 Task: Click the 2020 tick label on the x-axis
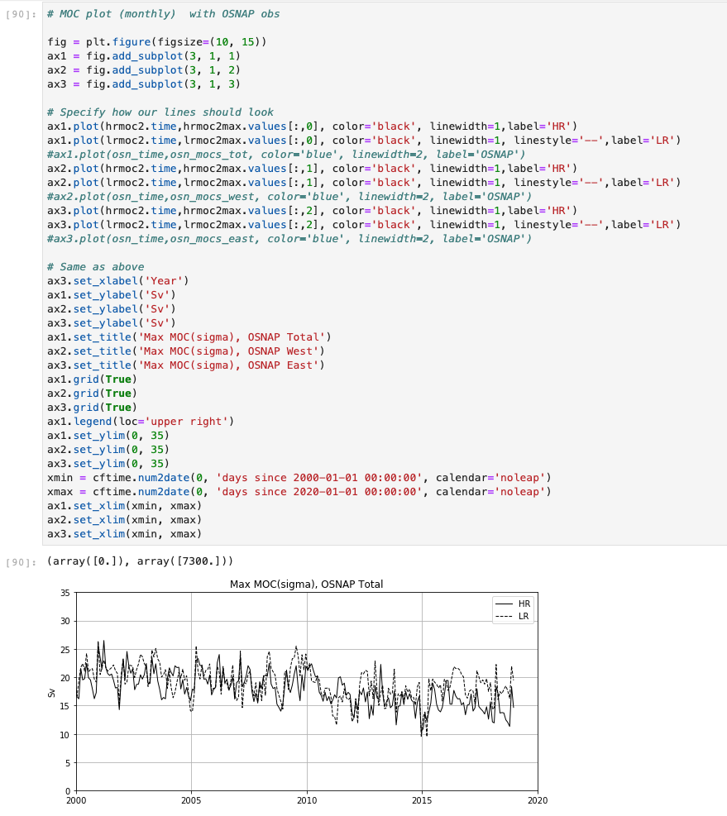(538, 800)
